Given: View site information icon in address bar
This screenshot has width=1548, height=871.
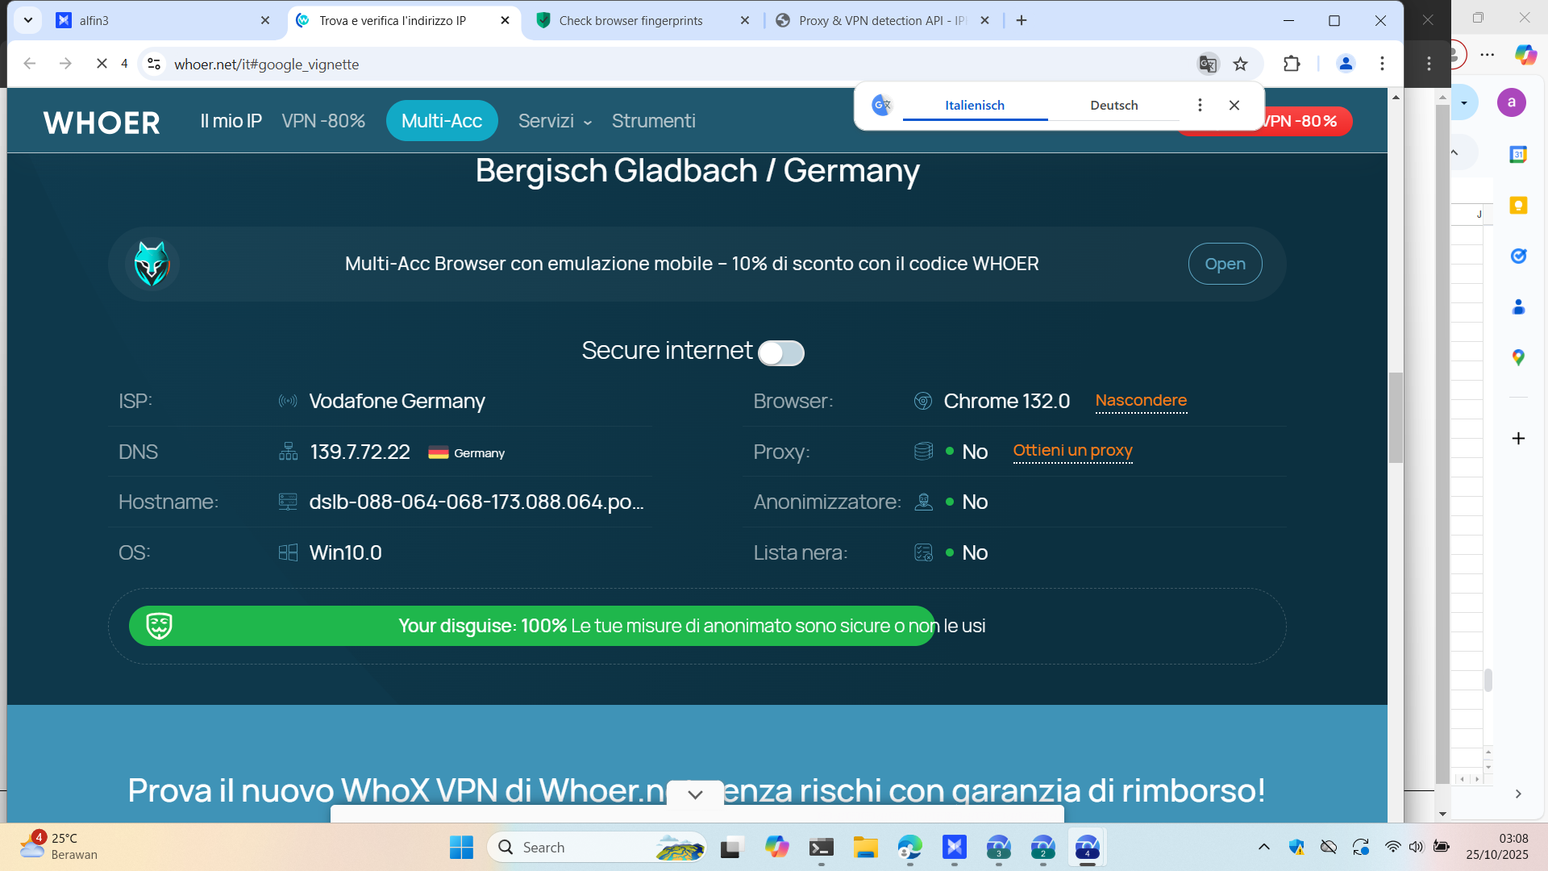Looking at the screenshot, I should click(x=154, y=64).
